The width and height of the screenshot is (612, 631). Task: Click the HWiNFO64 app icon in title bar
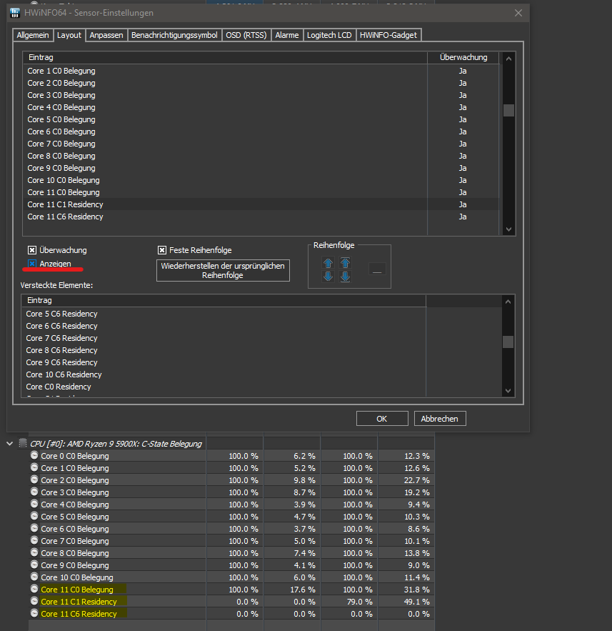click(15, 13)
